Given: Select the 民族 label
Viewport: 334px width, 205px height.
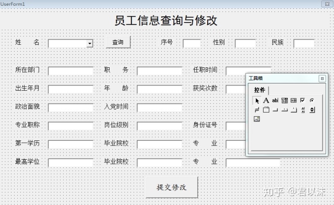Looking at the screenshot, I should click(278, 42).
